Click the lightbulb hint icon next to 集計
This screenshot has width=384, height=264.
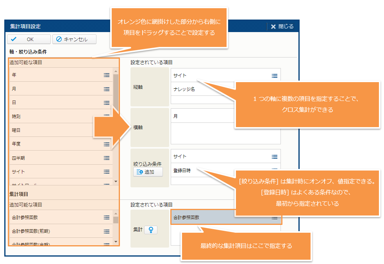(x=151, y=230)
